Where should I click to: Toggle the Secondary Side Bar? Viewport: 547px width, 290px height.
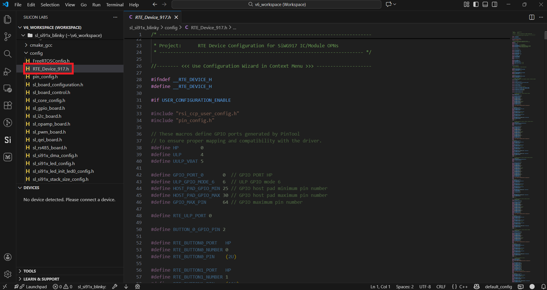pos(494,4)
